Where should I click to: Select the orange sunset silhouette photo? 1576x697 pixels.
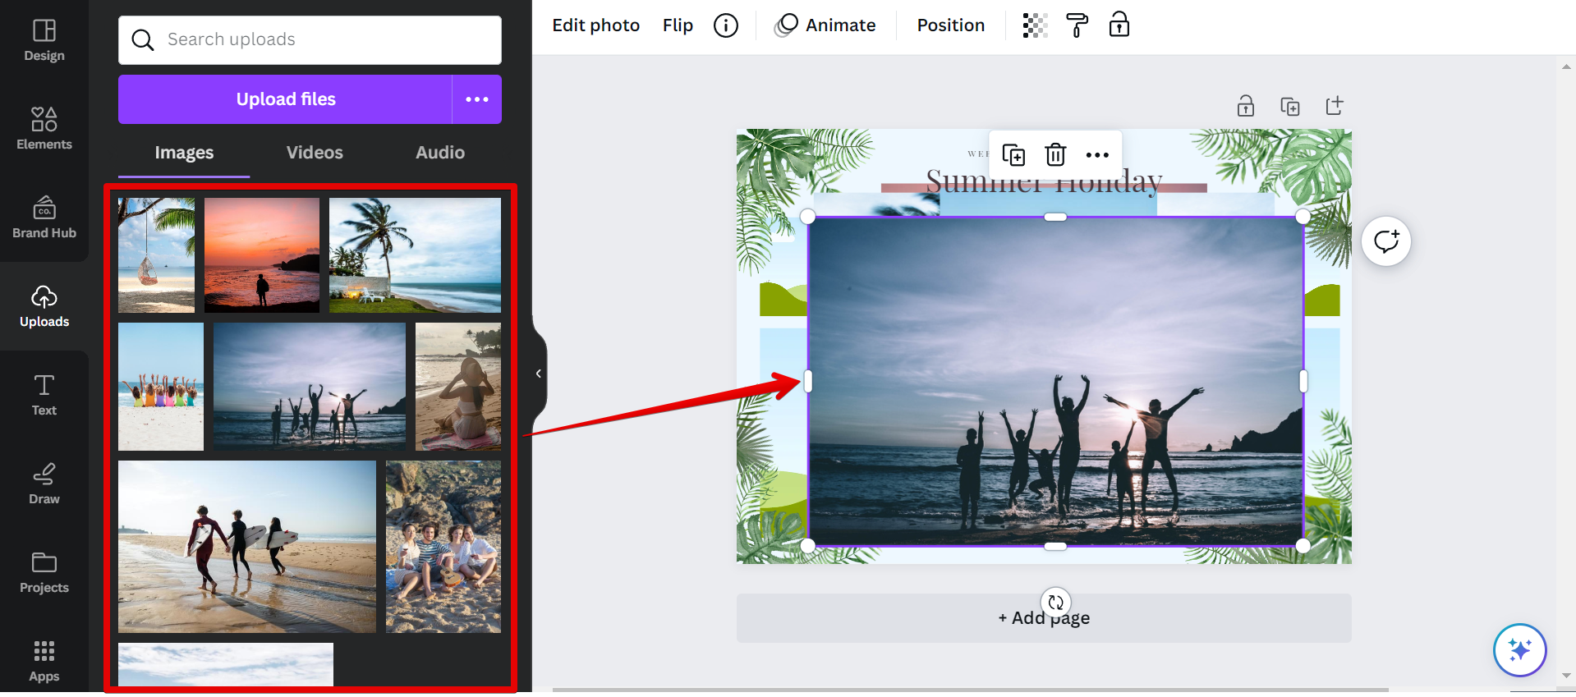point(262,255)
